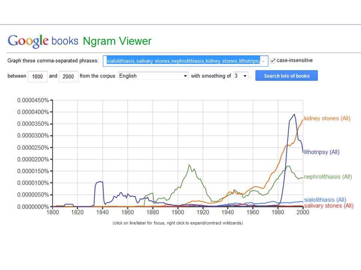Click the lithotripsy line peak near 1990
Image resolution: width=361 pixels, height=270 pixels.
[294, 114]
